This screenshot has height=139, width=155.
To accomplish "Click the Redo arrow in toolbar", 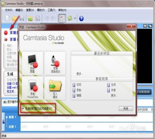I will (54, 19).
